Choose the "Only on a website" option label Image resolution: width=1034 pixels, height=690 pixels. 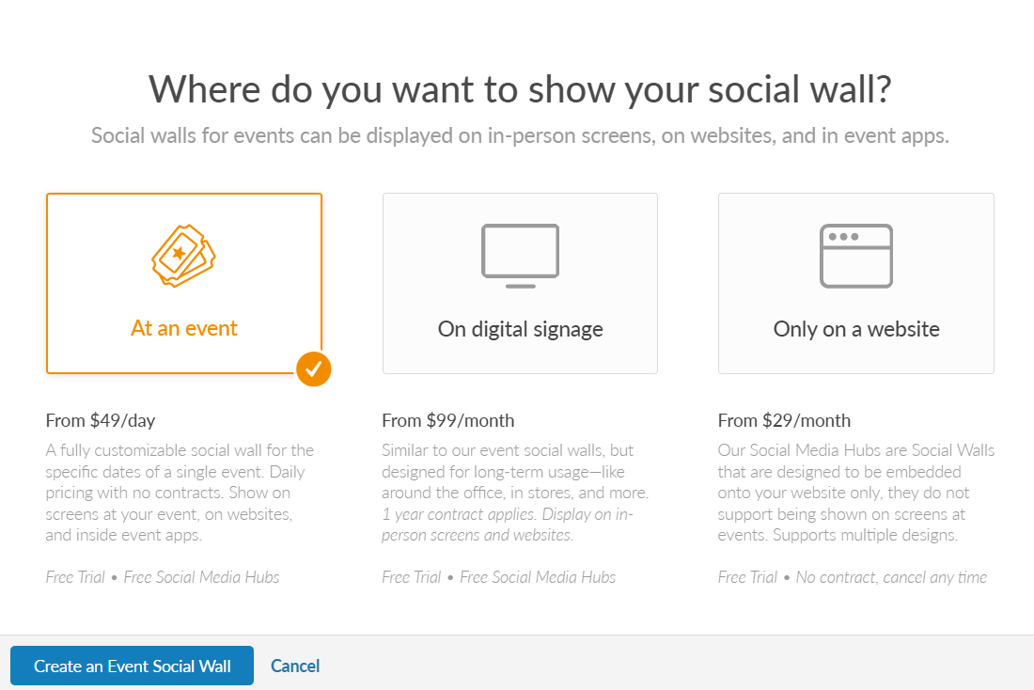(x=856, y=328)
